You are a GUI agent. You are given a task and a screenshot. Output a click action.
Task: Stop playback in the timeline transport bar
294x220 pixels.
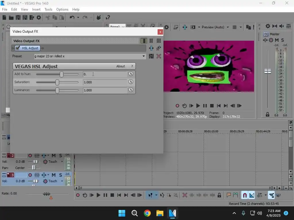point(112,195)
